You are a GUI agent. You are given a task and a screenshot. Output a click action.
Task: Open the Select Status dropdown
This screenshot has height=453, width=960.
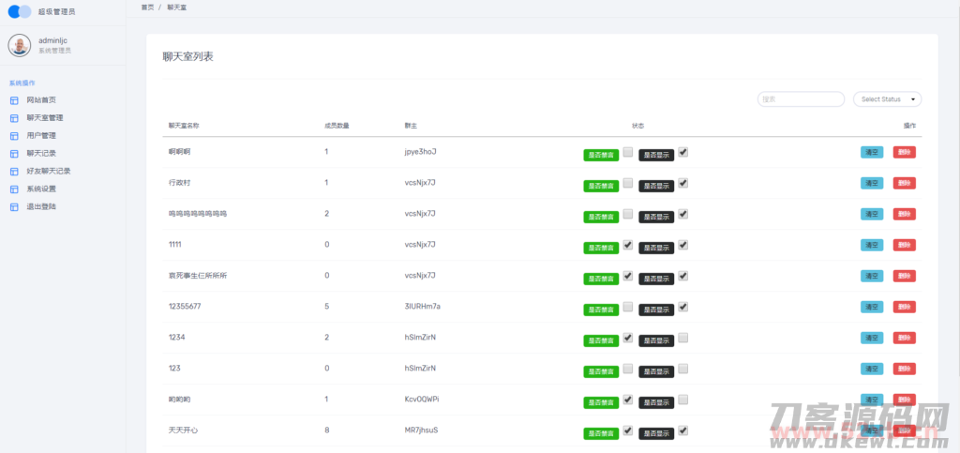(x=887, y=99)
